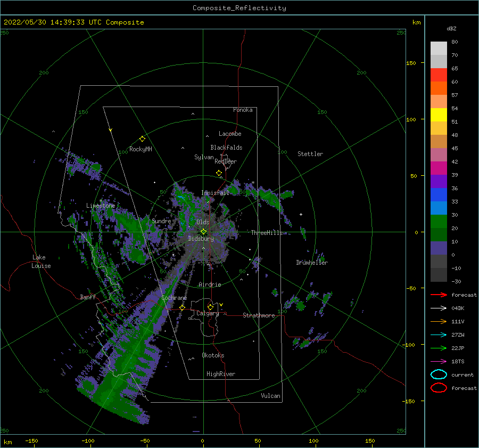479x448 pixels.
Task: Click the yellow 51-54 dBZ swatch
Action: click(439, 115)
